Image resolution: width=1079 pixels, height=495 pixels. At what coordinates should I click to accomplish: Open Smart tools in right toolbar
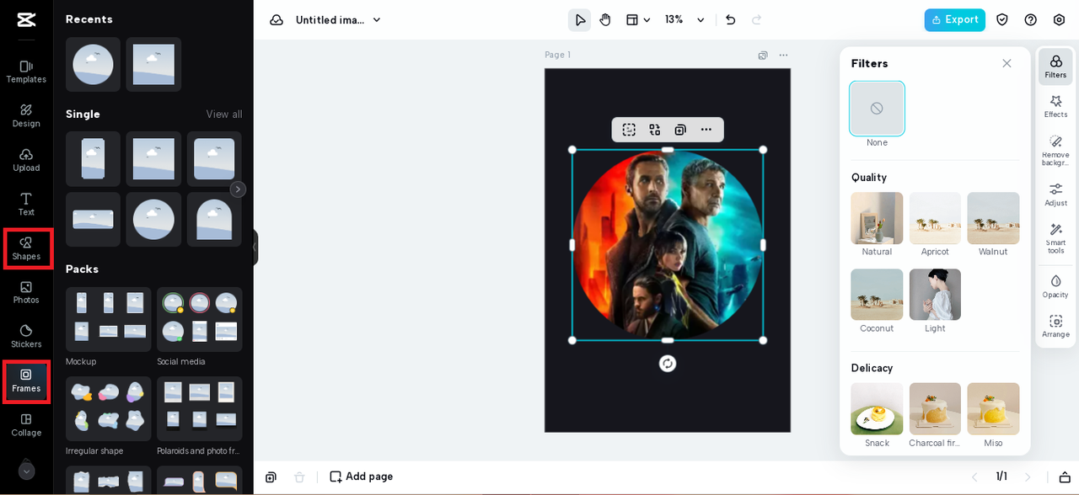click(x=1055, y=238)
